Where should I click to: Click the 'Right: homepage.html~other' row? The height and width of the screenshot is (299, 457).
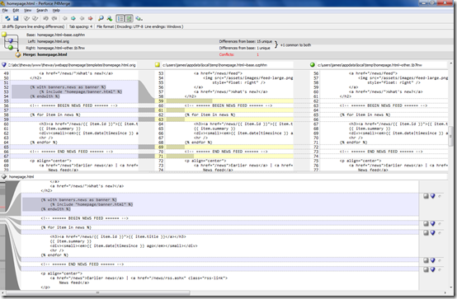[55, 48]
